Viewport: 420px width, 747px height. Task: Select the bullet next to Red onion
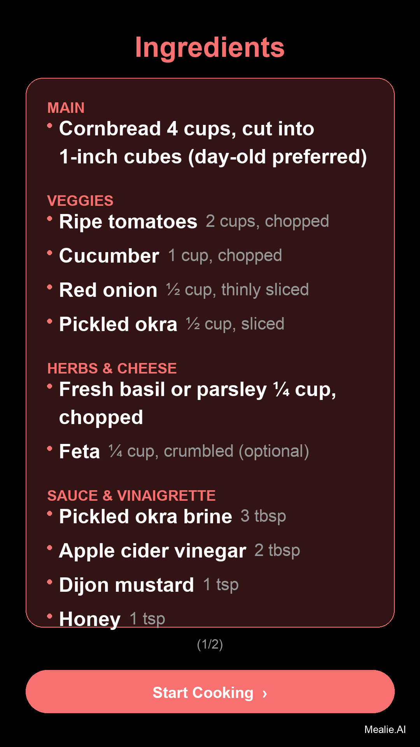pyautogui.click(x=50, y=287)
